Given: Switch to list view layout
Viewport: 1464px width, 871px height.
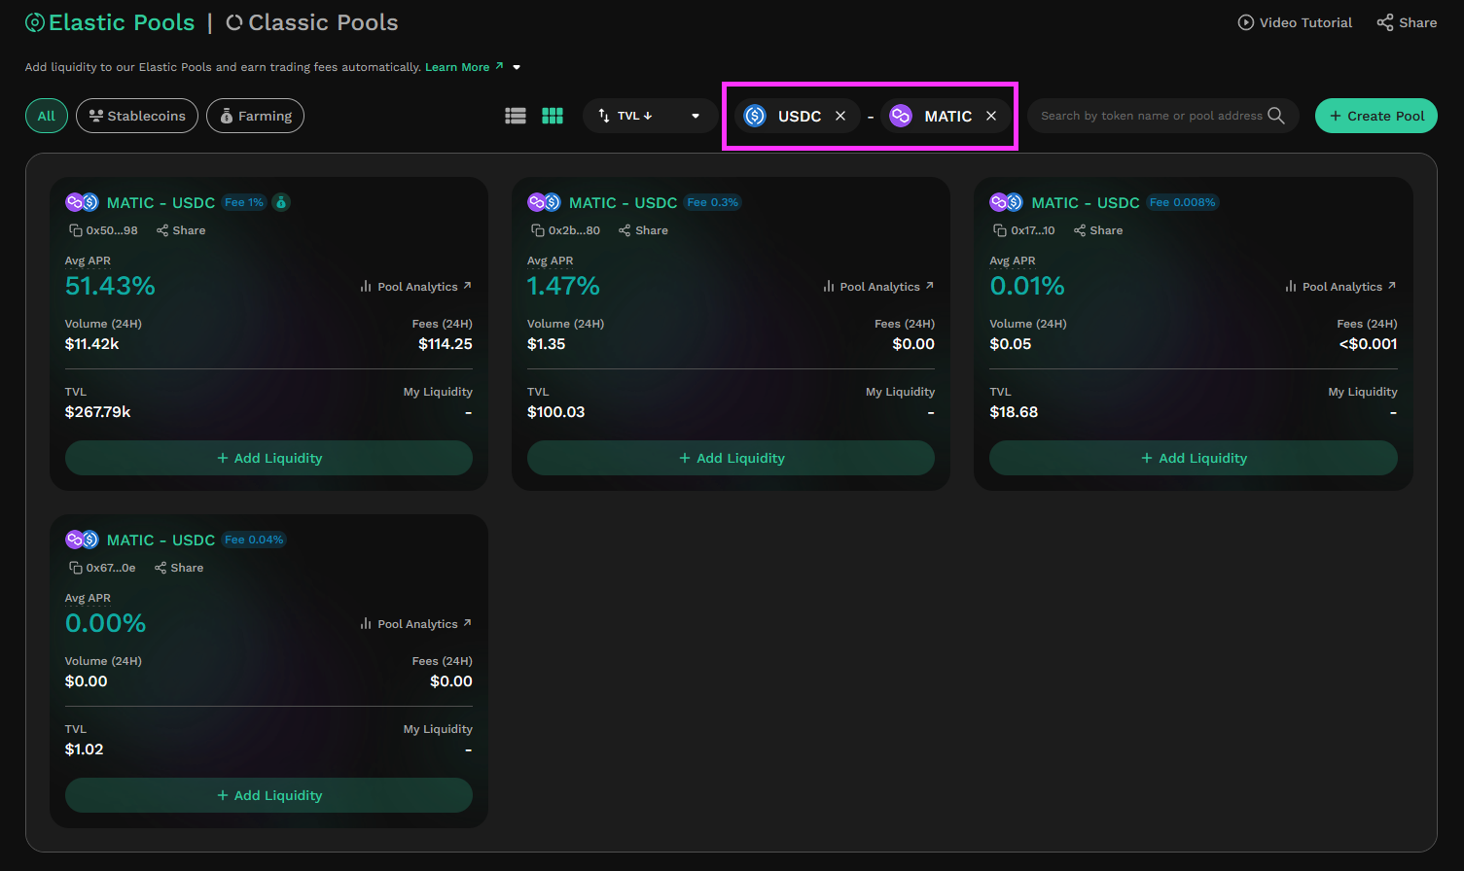Looking at the screenshot, I should [x=516, y=116].
